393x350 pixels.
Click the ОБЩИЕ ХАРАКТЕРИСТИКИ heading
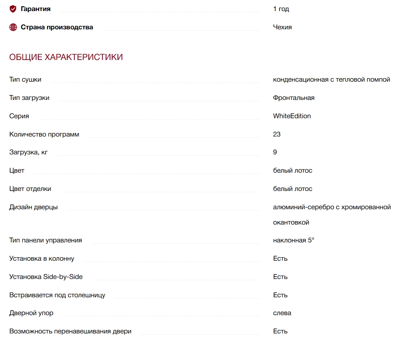(66, 57)
